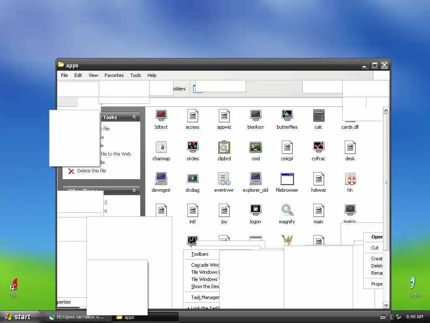The width and height of the screenshot is (430, 323).
Task: Select the matrix screensaver icon
Action: [x=350, y=210]
